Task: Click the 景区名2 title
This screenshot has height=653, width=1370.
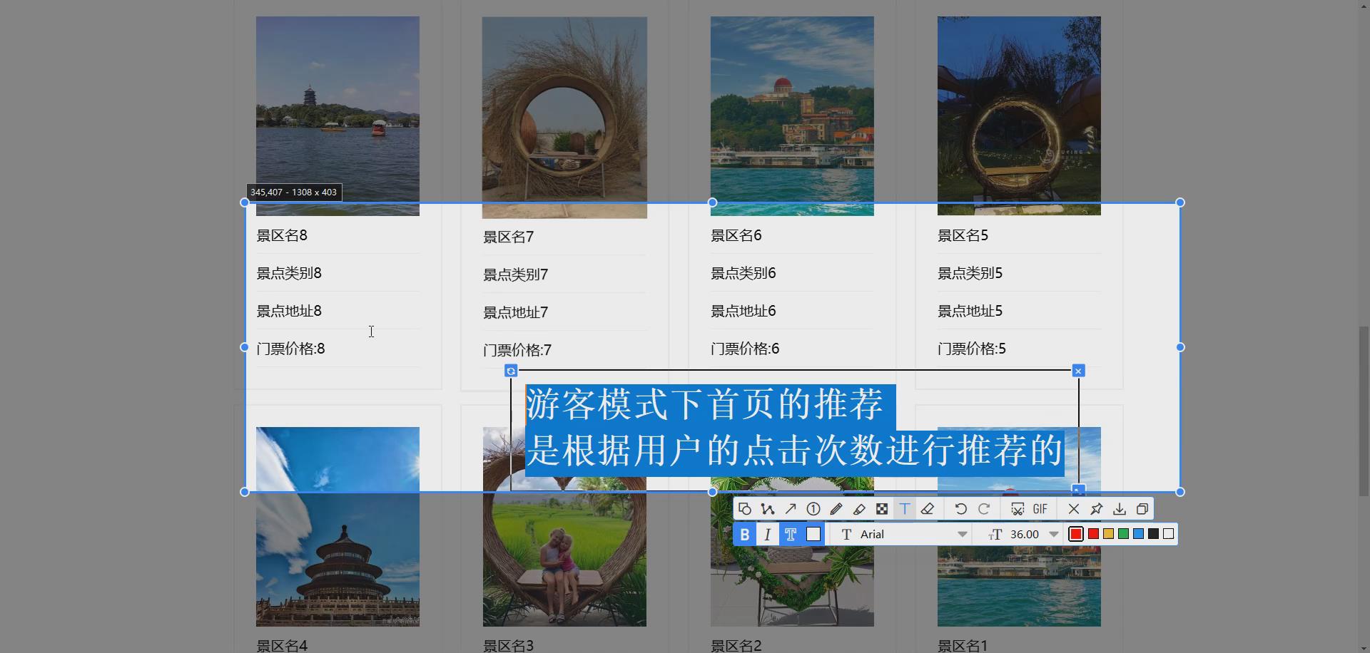Action: pos(736,646)
